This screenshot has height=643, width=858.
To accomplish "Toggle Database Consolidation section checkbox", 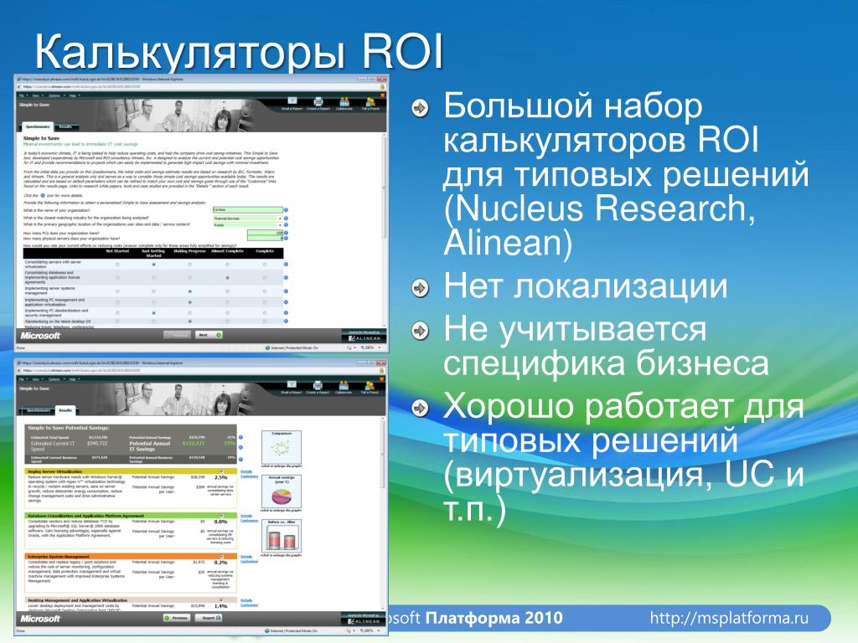I will 221,515.
